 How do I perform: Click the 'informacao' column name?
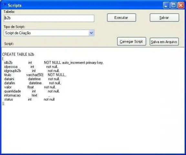pos(12,95)
